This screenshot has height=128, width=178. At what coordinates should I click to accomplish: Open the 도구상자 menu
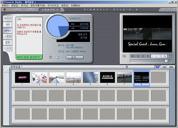pyautogui.click(x=53, y=5)
